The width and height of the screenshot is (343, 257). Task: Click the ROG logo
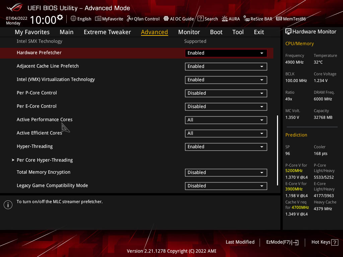15,7
